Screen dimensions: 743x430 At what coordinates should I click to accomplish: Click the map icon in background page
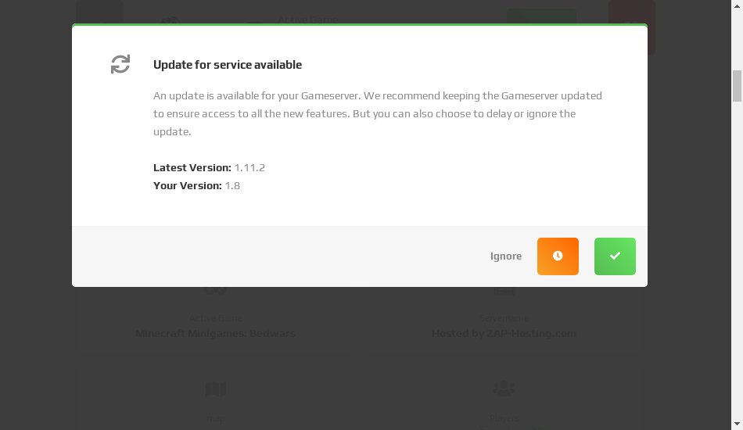216,389
